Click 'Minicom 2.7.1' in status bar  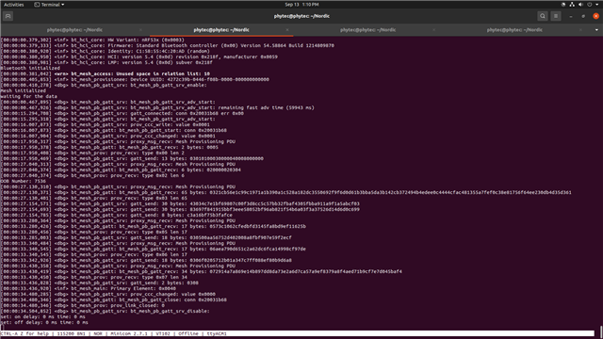129,333
